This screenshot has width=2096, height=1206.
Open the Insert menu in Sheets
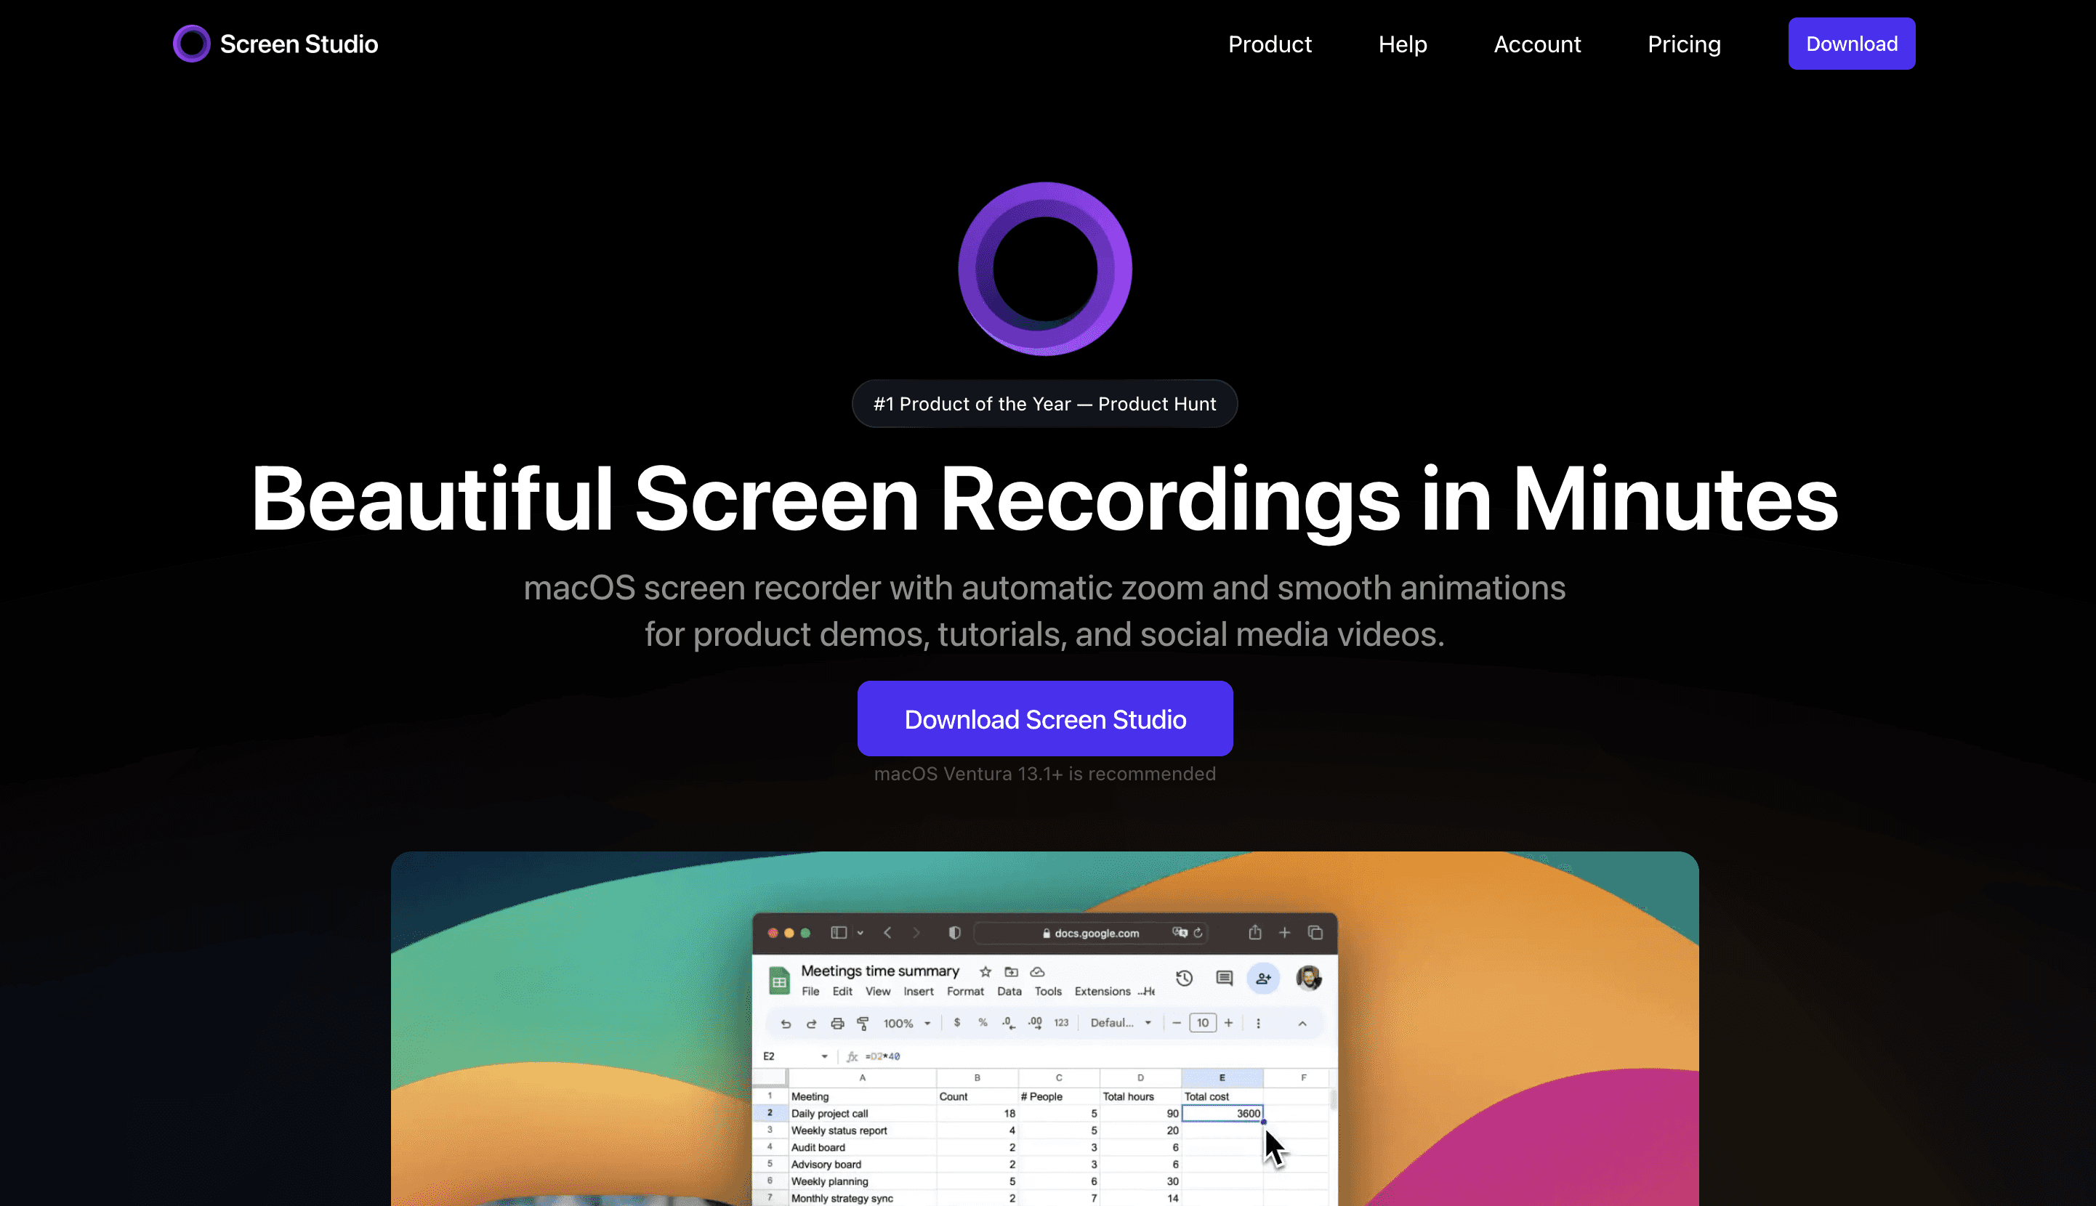point(919,992)
